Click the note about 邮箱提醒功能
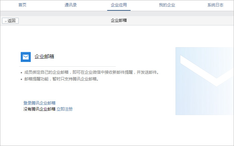This screenshot has width=234, height=146. (x=62, y=79)
